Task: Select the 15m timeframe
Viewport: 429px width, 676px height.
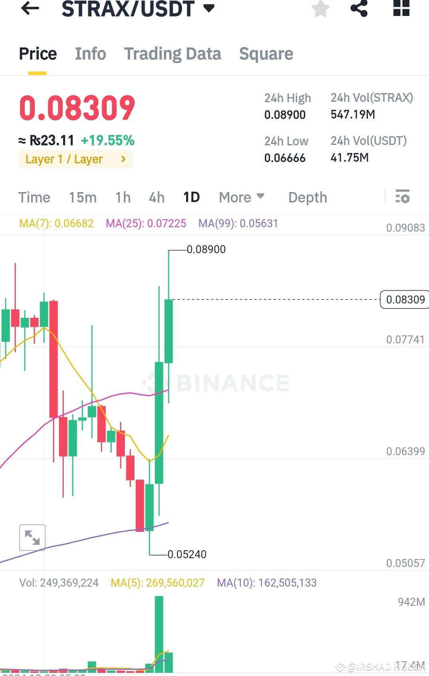Action: tap(83, 197)
